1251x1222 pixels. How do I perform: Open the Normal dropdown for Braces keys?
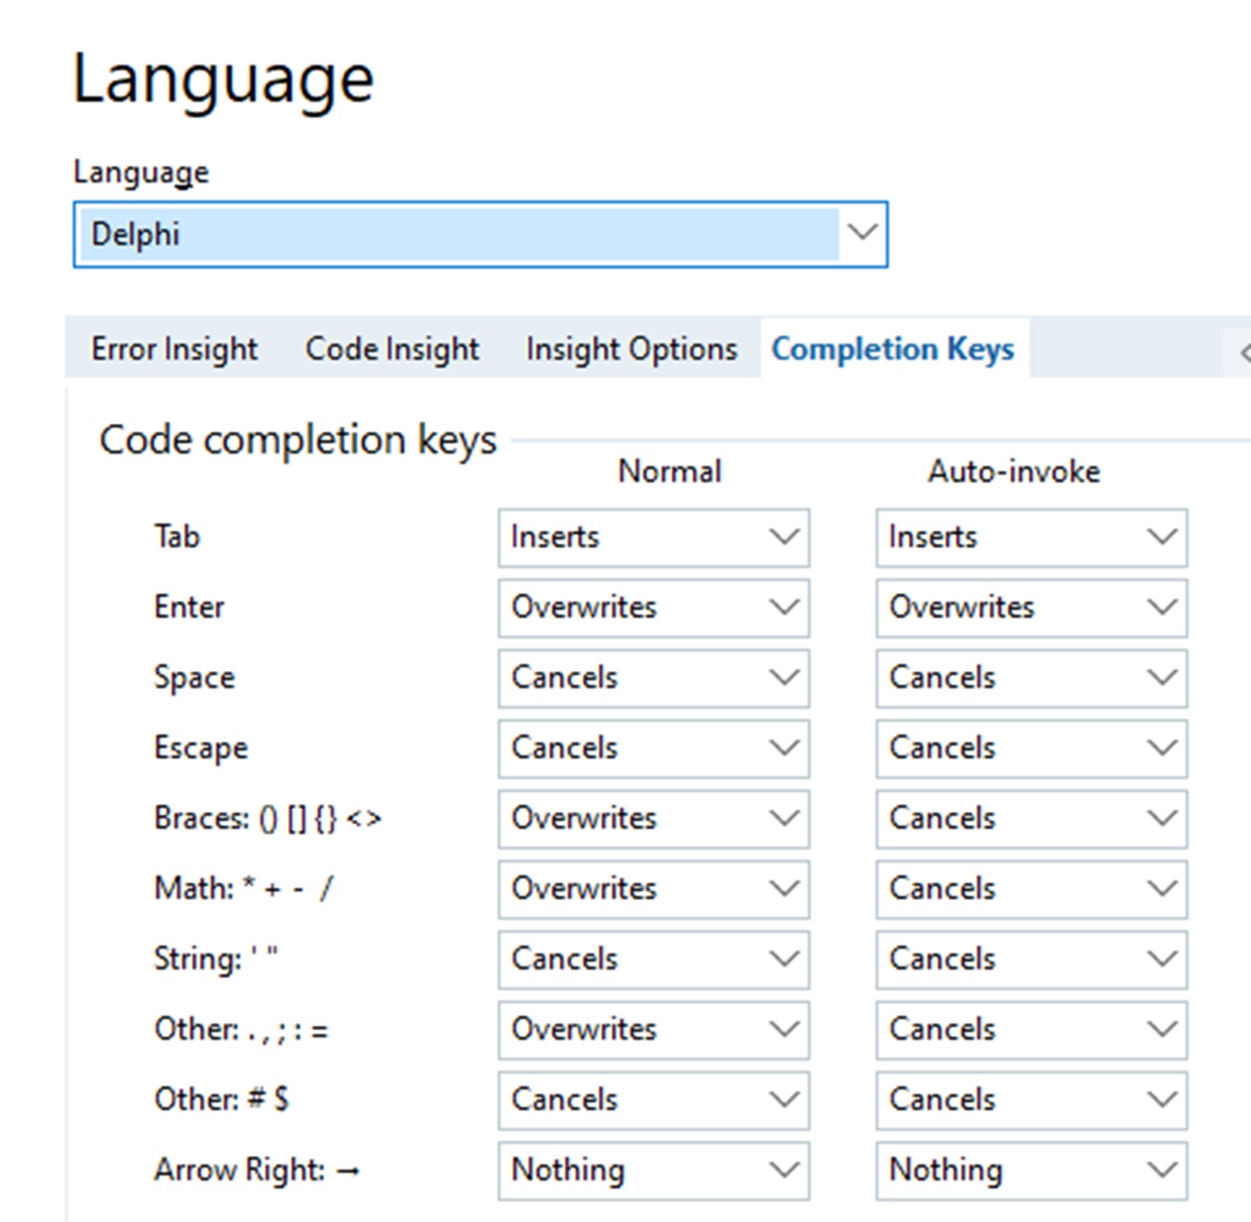(x=653, y=818)
